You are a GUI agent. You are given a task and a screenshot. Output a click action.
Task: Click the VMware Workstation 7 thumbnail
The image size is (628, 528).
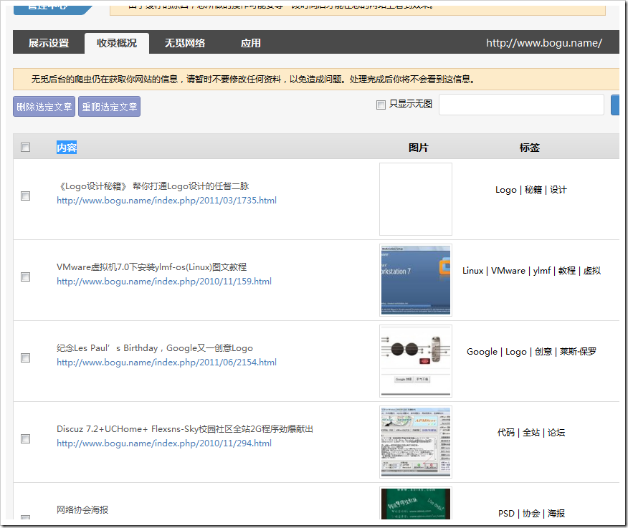(416, 280)
